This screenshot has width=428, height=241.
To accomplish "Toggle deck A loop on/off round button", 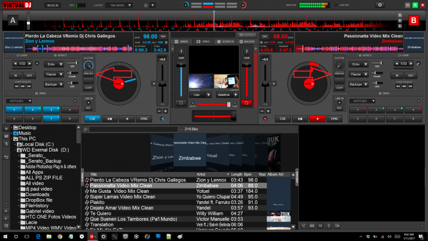I will pyautogui.click(x=37, y=63).
